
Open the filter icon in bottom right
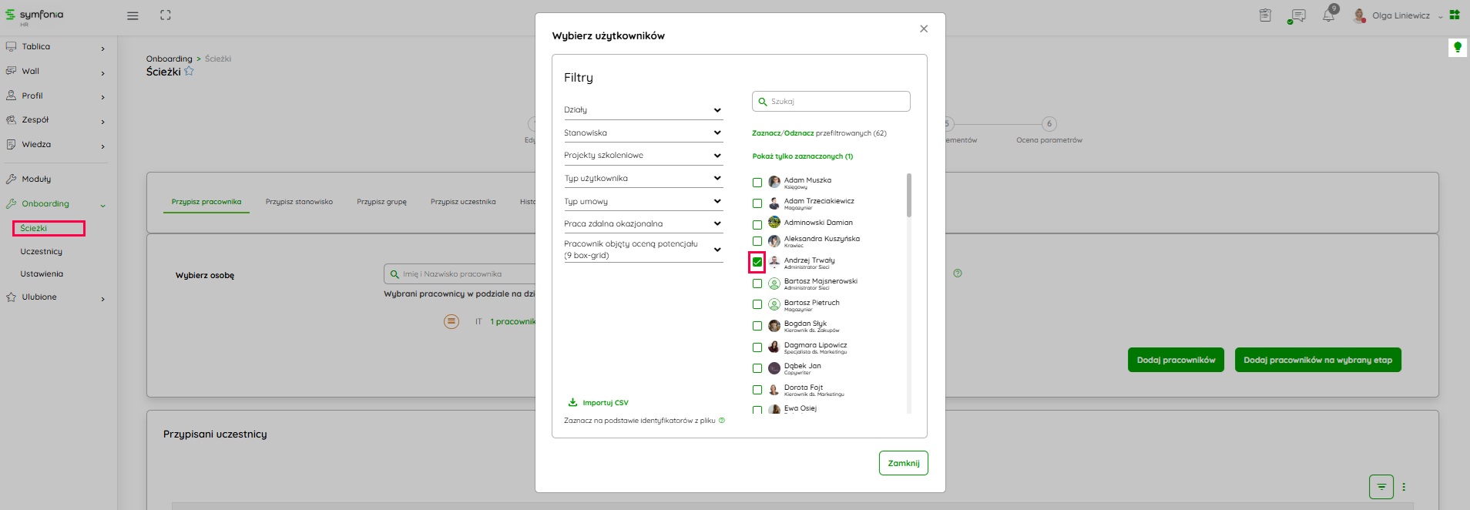(1381, 487)
